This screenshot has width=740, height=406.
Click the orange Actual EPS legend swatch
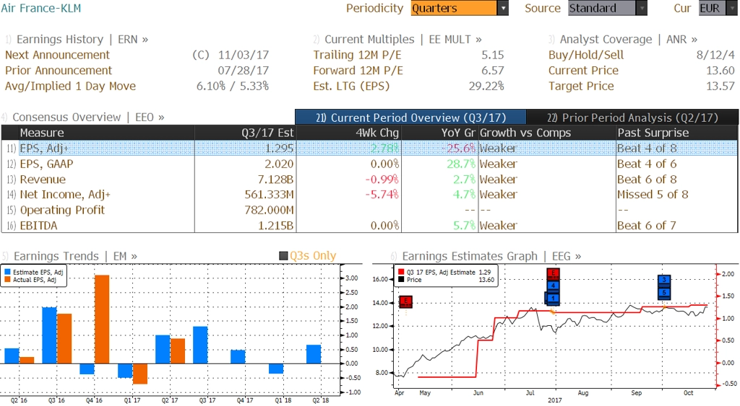(7, 280)
